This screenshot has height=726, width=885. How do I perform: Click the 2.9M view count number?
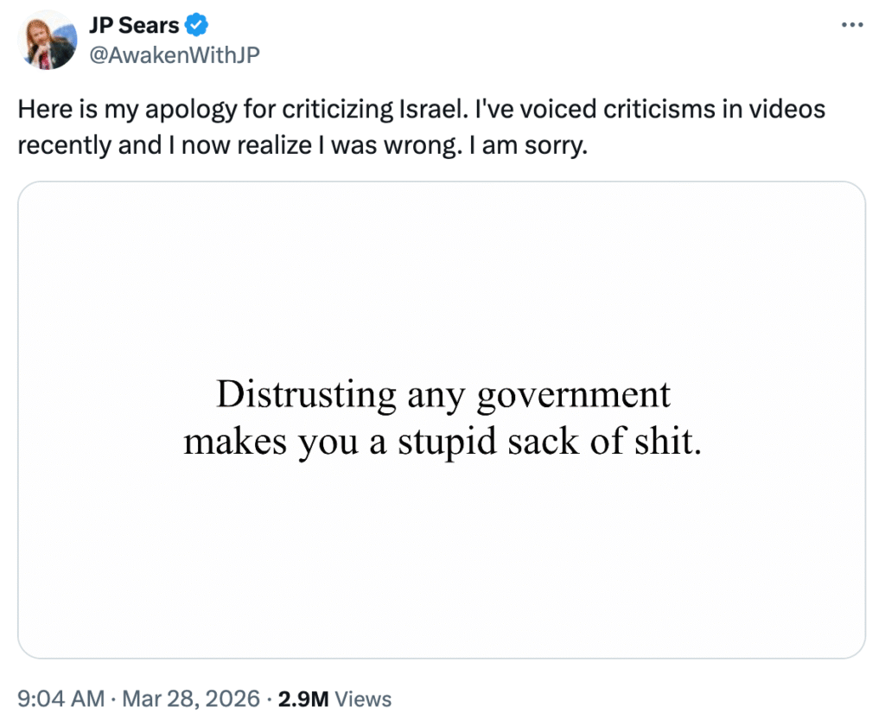pos(302,698)
